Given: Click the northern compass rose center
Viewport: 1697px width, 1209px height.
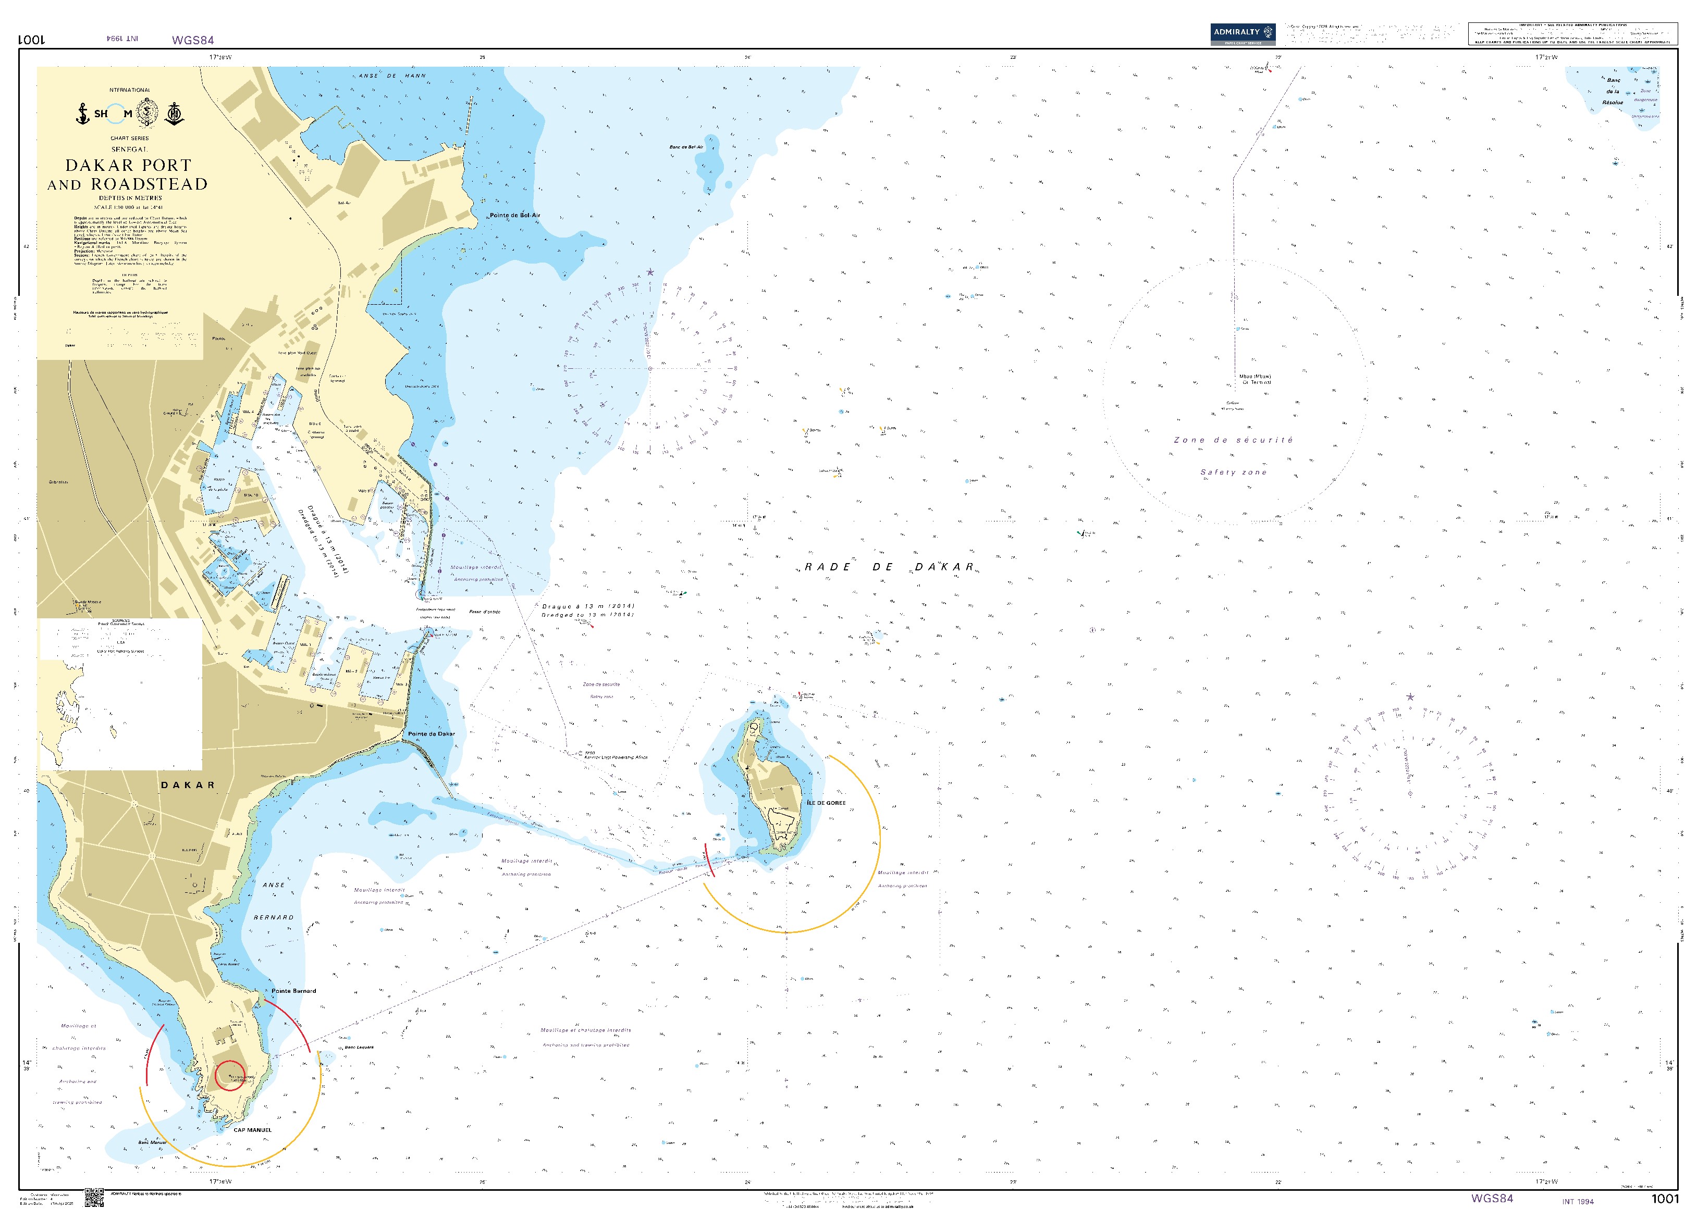Looking at the screenshot, I should [649, 368].
